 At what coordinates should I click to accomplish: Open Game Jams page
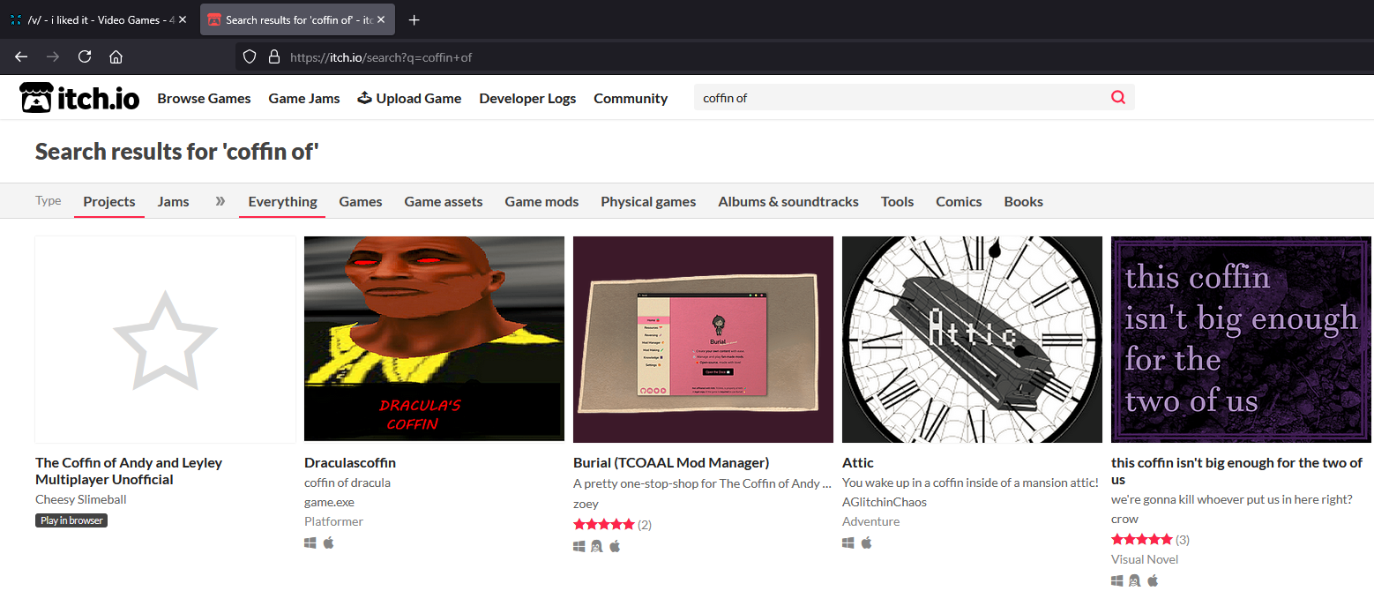pyautogui.click(x=304, y=98)
